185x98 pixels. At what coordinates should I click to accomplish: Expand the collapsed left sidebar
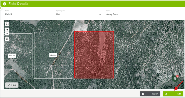point(1,8)
